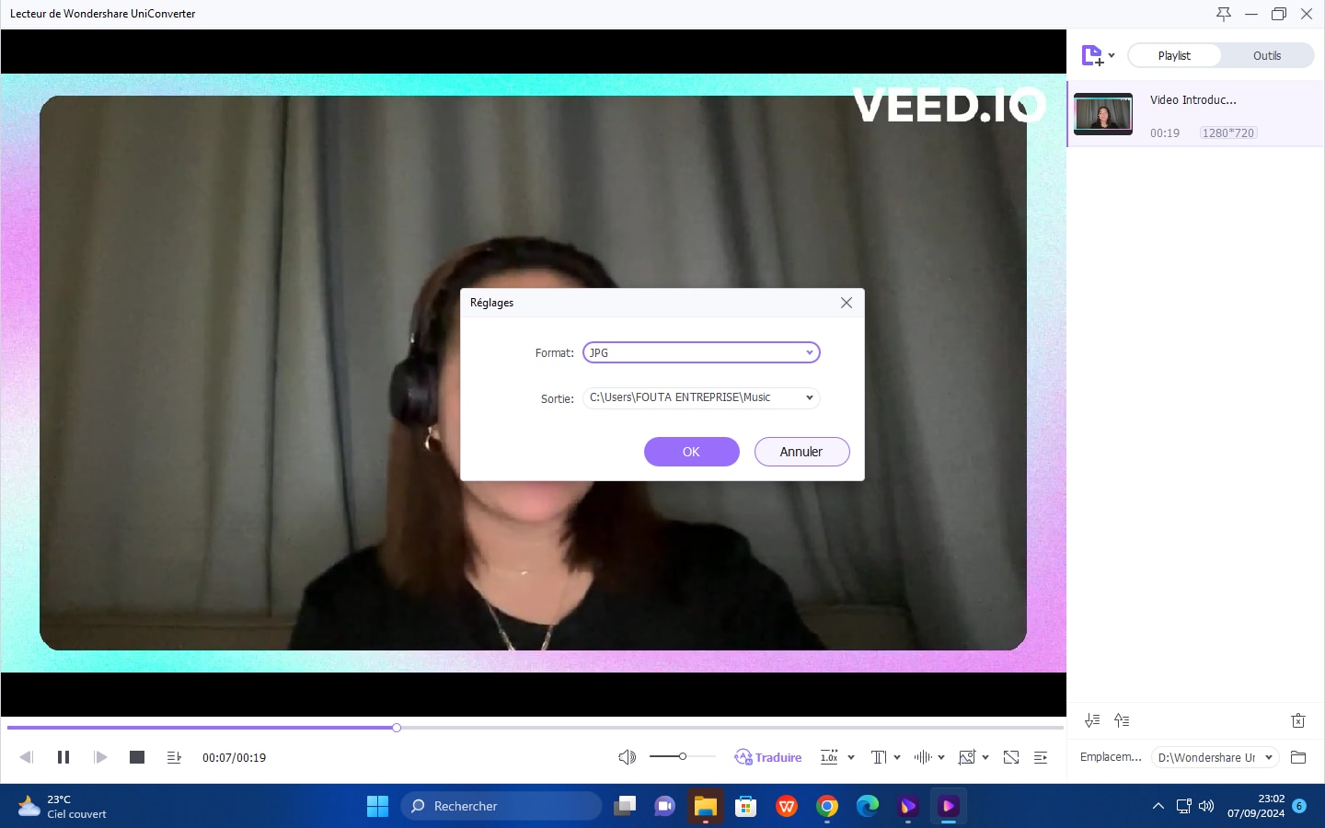The height and width of the screenshot is (828, 1325).
Task: Click the subtitle text icon
Action: 879,757
